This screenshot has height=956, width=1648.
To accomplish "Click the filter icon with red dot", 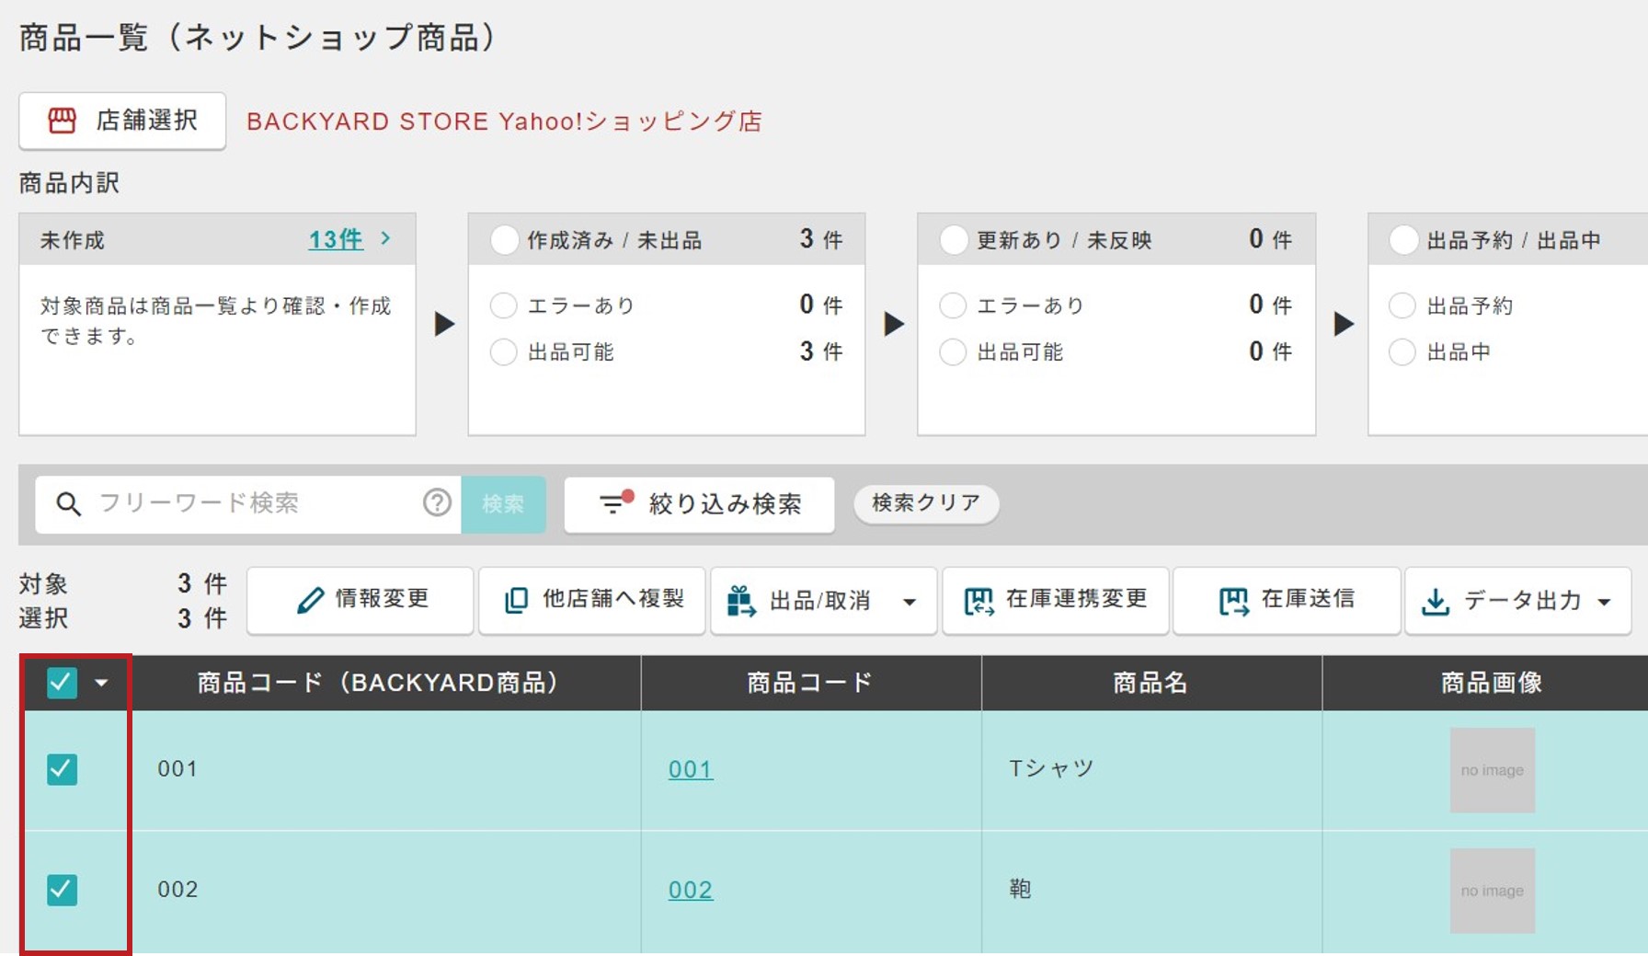I will pos(615,501).
